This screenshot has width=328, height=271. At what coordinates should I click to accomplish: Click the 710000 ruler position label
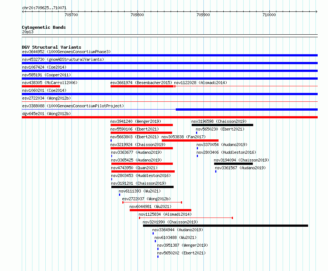(x=269, y=15)
